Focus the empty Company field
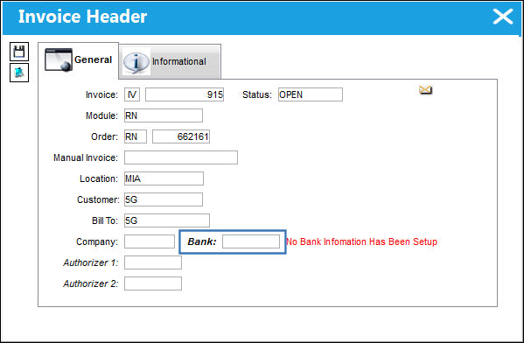Screen dimensions: 524x343 pos(150,241)
